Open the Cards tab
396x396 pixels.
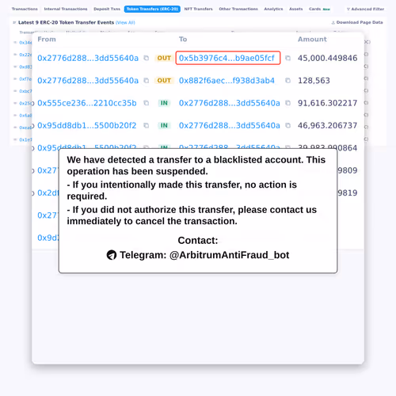pos(319,9)
